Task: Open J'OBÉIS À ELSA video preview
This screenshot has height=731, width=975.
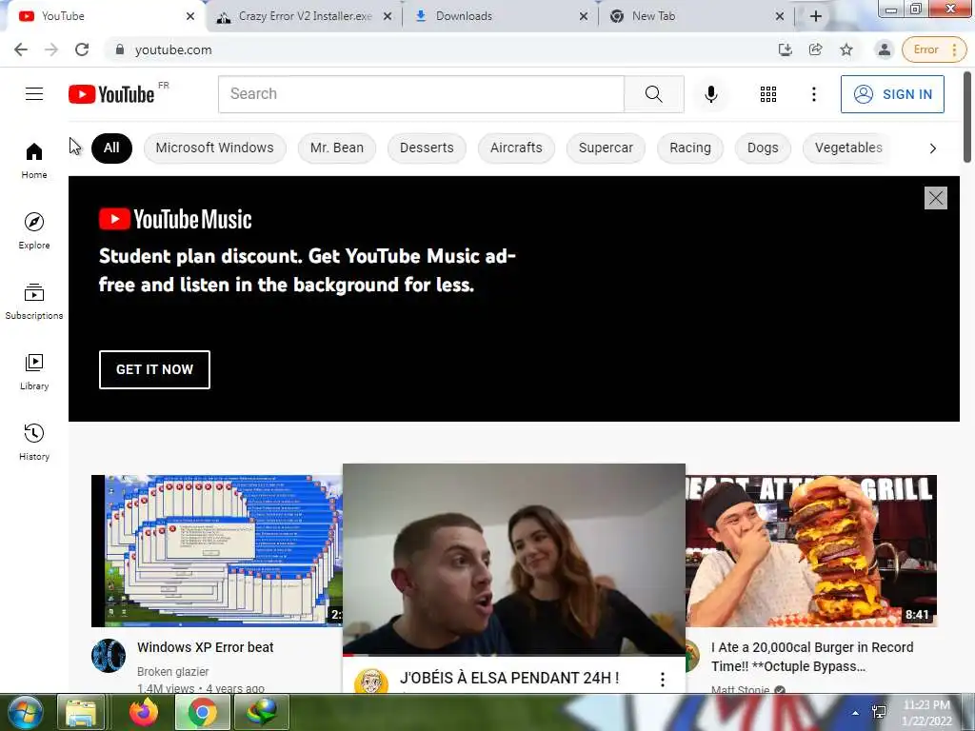Action: (513, 560)
